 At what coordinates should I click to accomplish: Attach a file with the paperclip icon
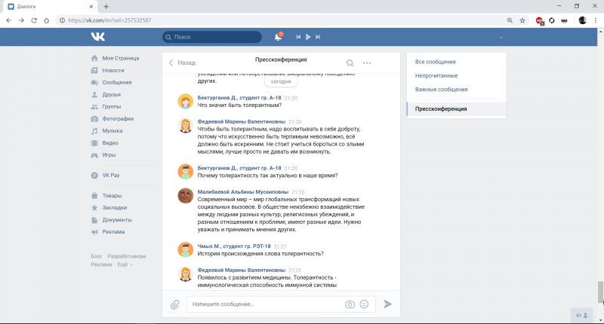[174, 304]
